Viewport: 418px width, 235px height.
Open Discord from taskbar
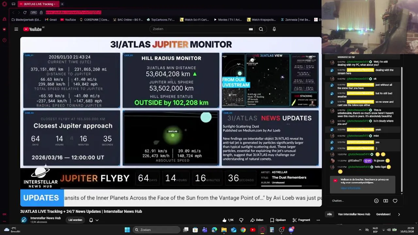pos(291,230)
